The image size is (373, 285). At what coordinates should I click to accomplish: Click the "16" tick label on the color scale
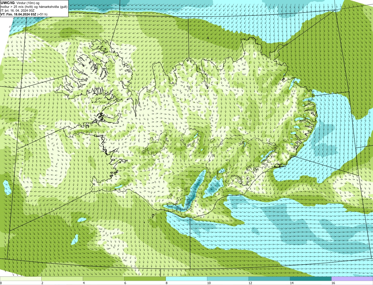point(333,283)
